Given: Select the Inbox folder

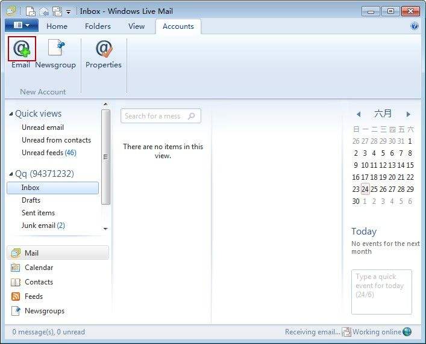Looking at the screenshot, I should click(52, 188).
